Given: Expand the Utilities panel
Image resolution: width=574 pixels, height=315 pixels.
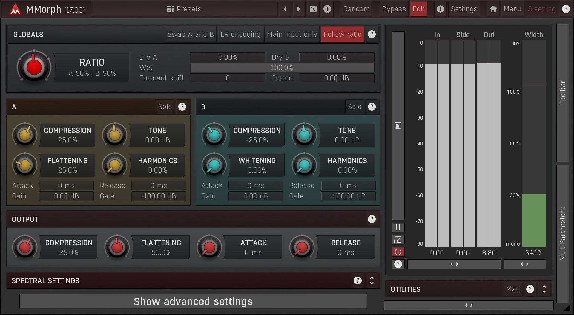Looking at the screenshot, I should point(544,289).
